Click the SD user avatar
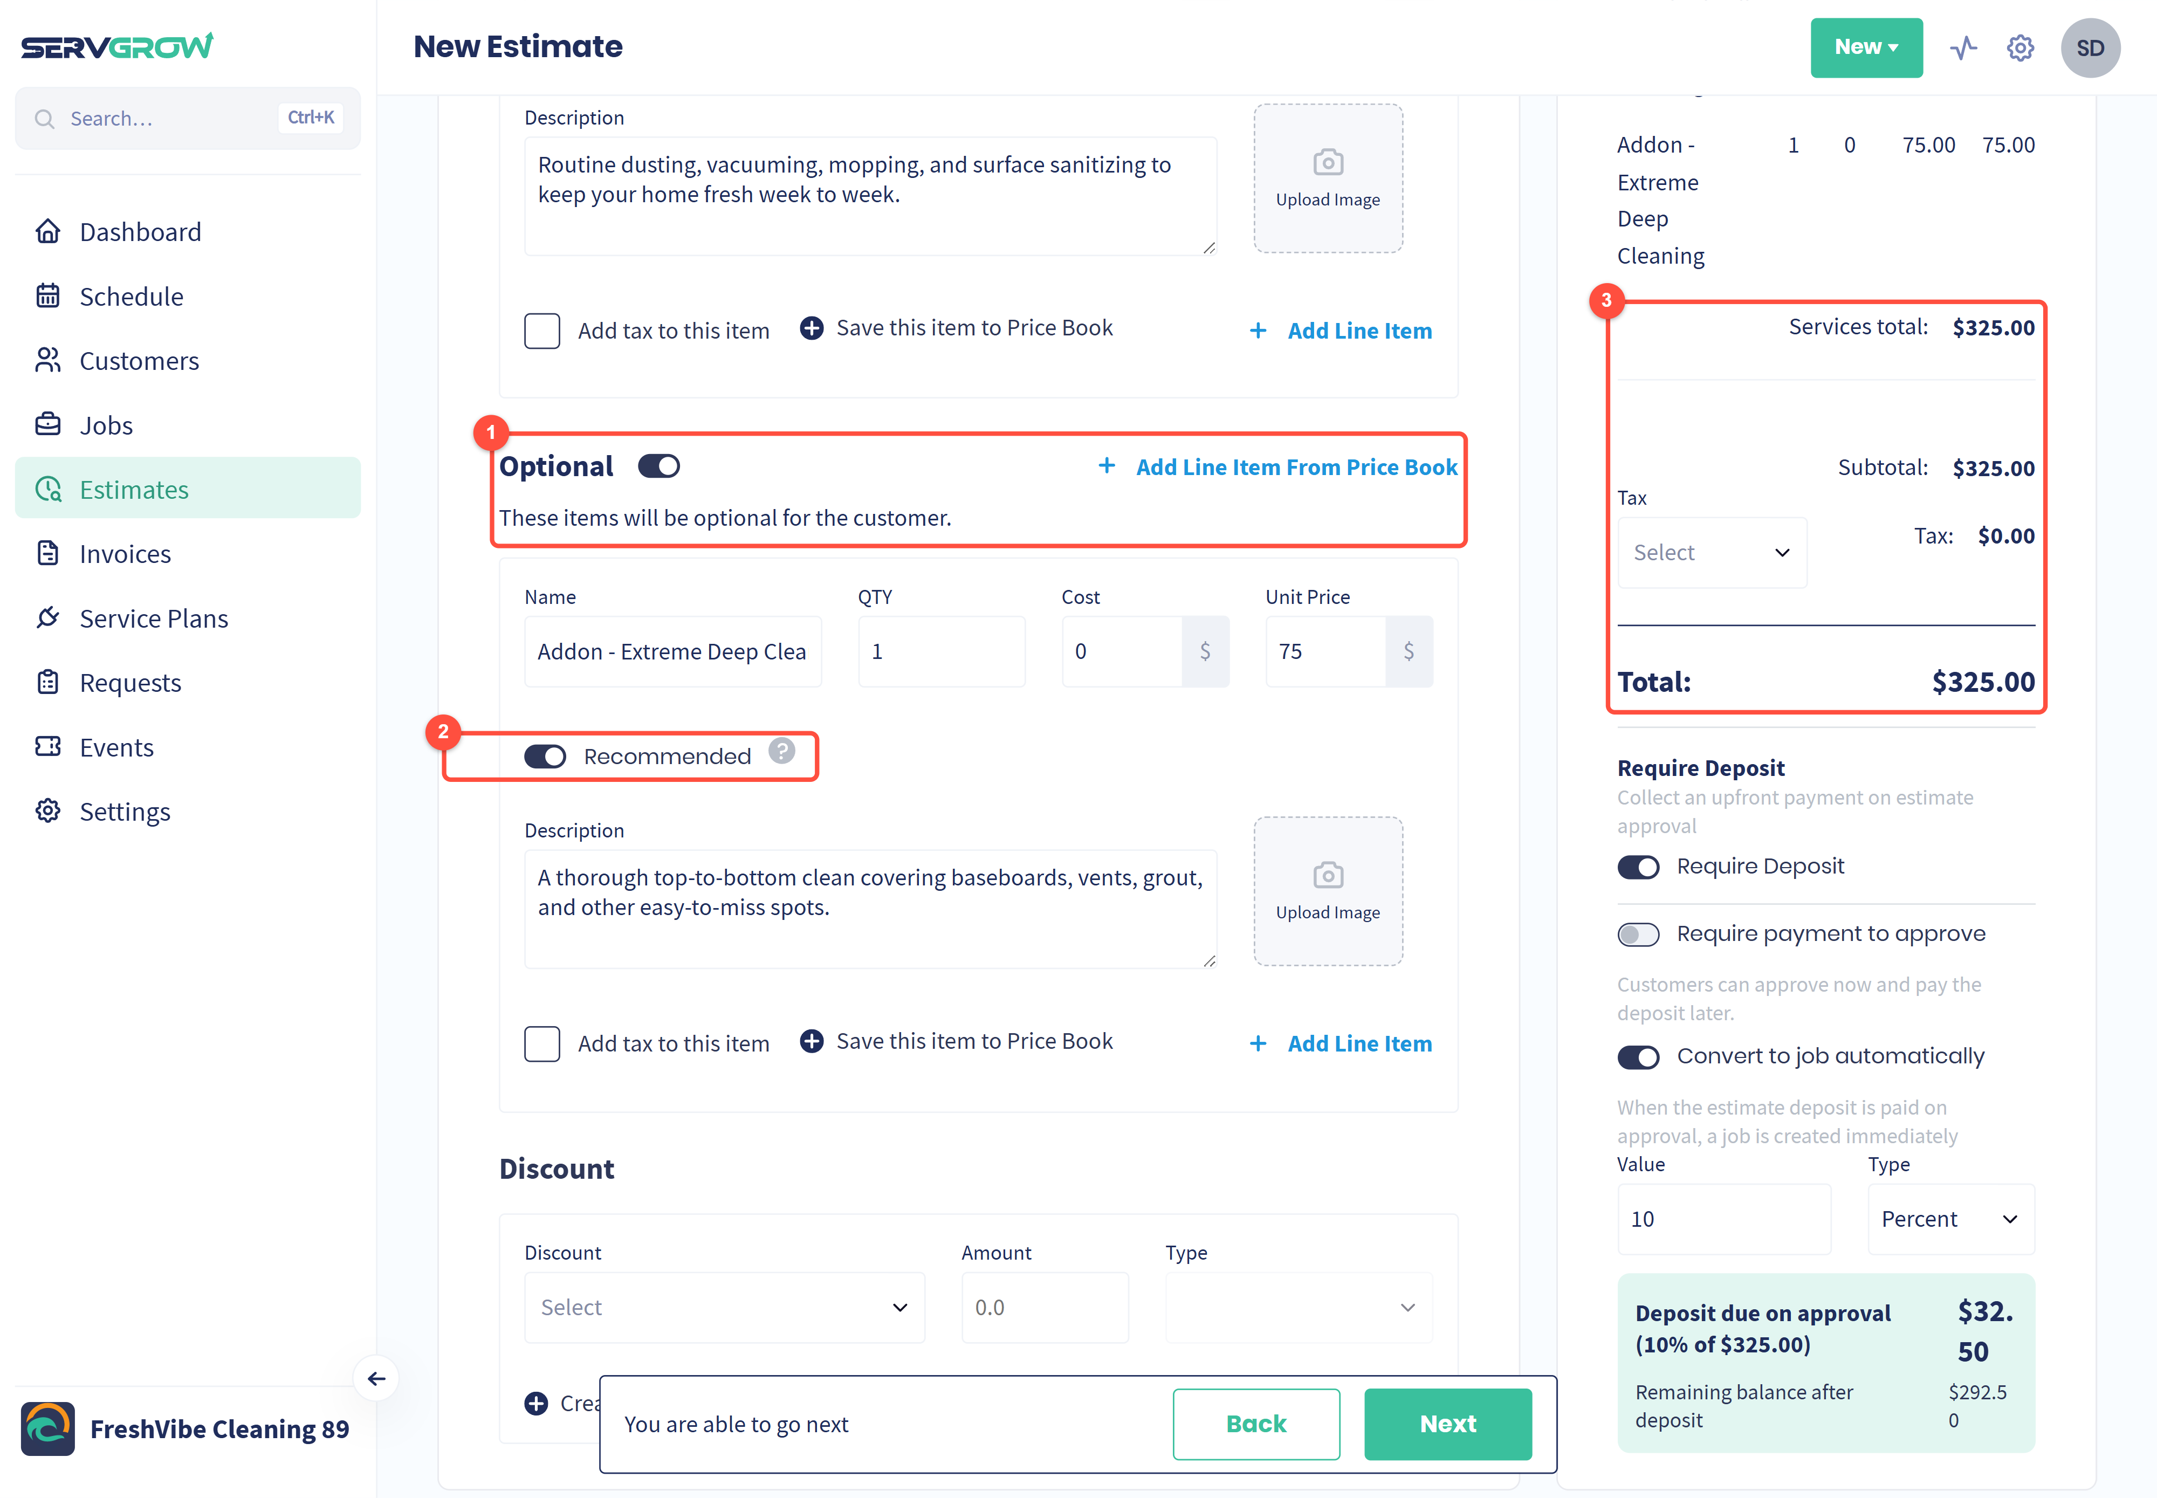Screen dimensions: 2157x1498 coord(2090,48)
